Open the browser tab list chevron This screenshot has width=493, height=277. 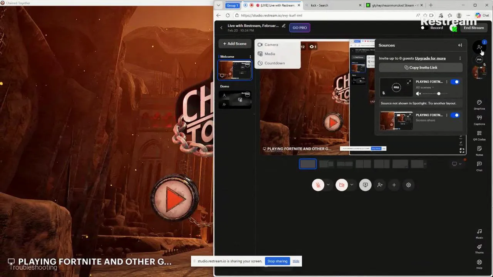[x=218, y=5]
